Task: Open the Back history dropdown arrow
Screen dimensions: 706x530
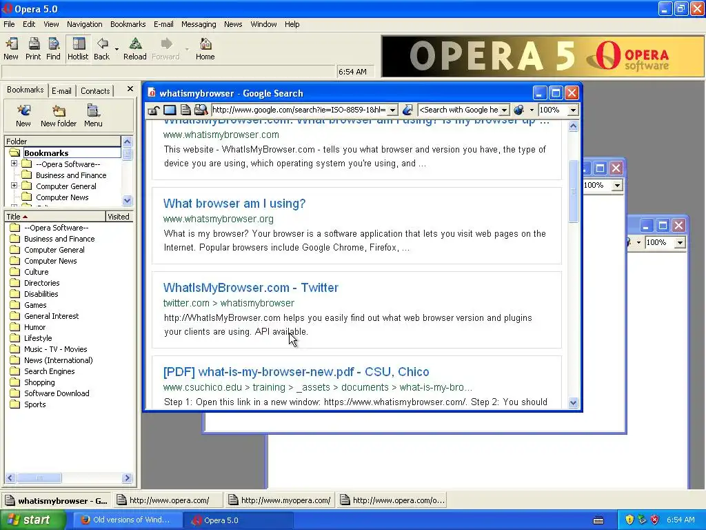Action: point(117,49)
